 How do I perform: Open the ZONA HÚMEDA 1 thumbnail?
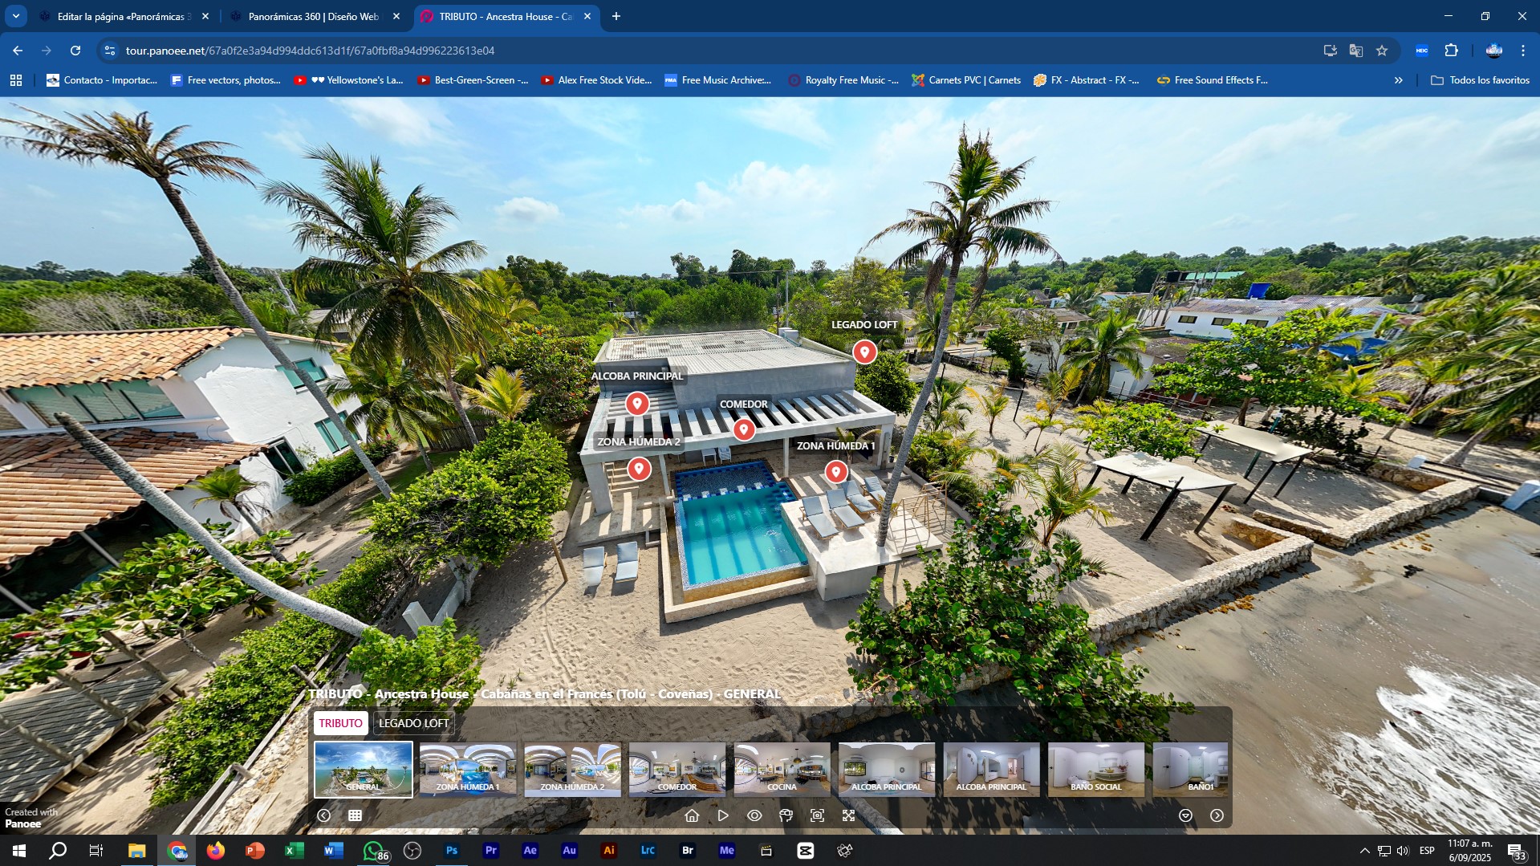(x=468, y=769)
